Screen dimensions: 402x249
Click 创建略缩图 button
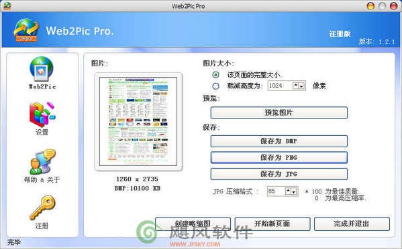(x=193, y=224)
